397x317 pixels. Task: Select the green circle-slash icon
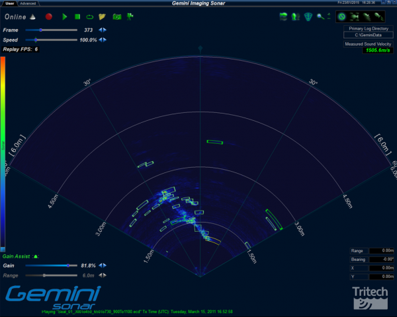coord(341,16)
